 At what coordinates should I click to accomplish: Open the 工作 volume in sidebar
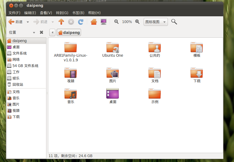click(26, 72)
